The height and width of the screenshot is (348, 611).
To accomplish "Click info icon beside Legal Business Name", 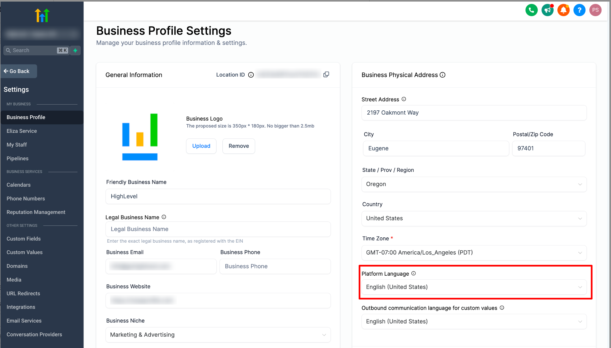I will (164, 217).
